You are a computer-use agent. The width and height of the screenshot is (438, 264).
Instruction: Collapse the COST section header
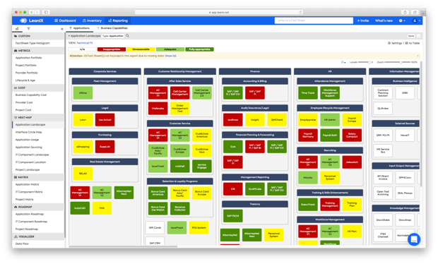coord(38,88)
